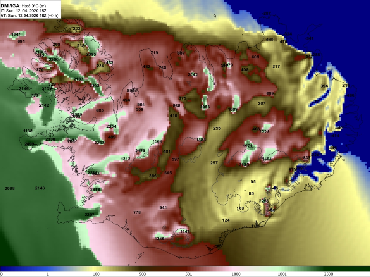Viewport: 370px width, 277px height.
Task: Click the 'VT: Sun. 12.04.2020 18Z (+0 h)' line
Action: click(30, 16)
